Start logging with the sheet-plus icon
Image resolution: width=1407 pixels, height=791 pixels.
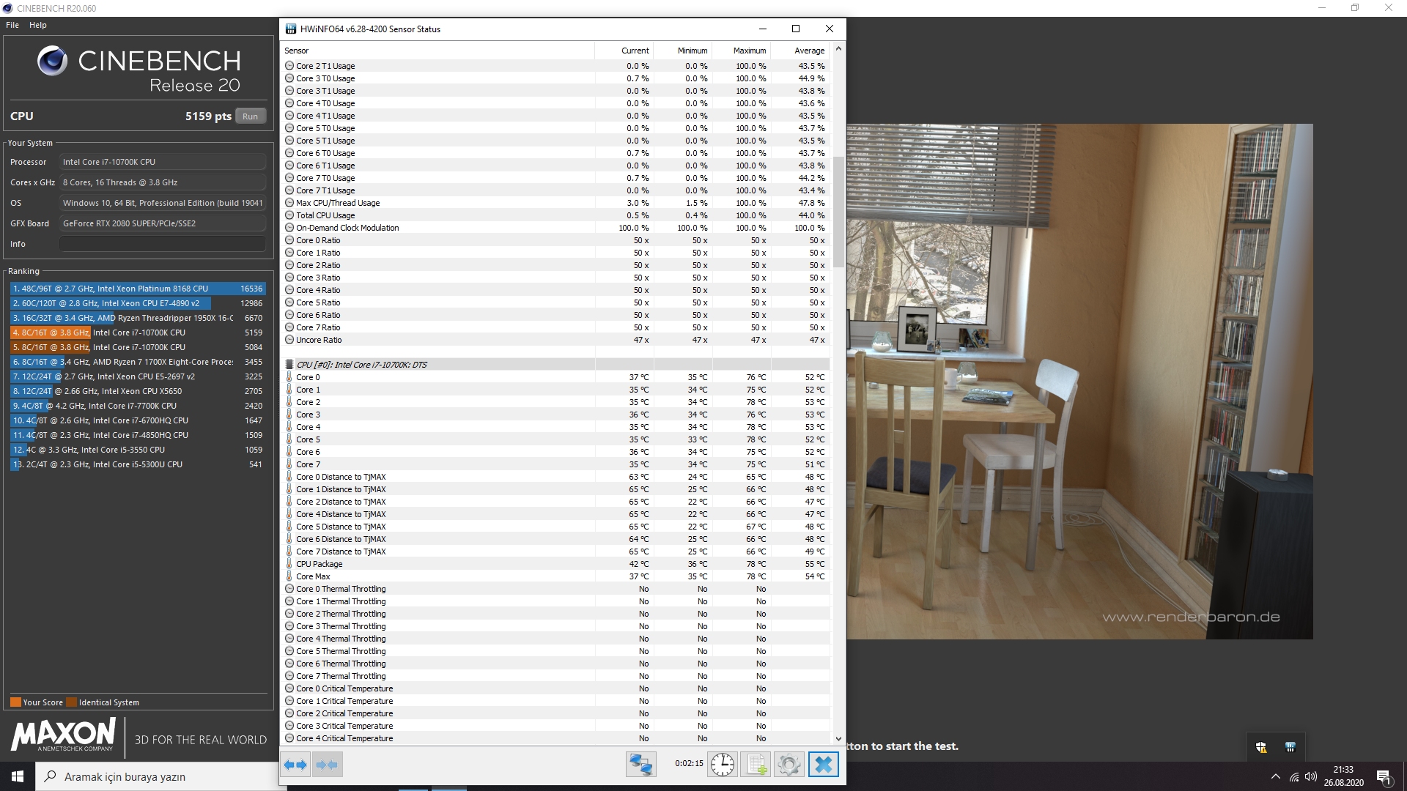click(x=756, y=765)
